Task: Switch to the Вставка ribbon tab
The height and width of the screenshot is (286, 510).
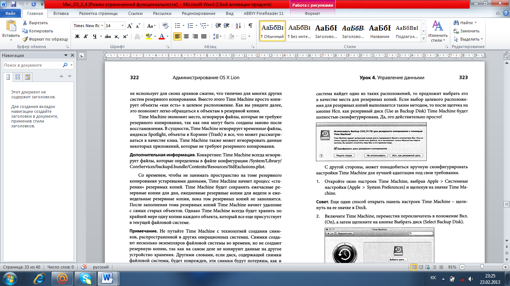Action: 61,13
